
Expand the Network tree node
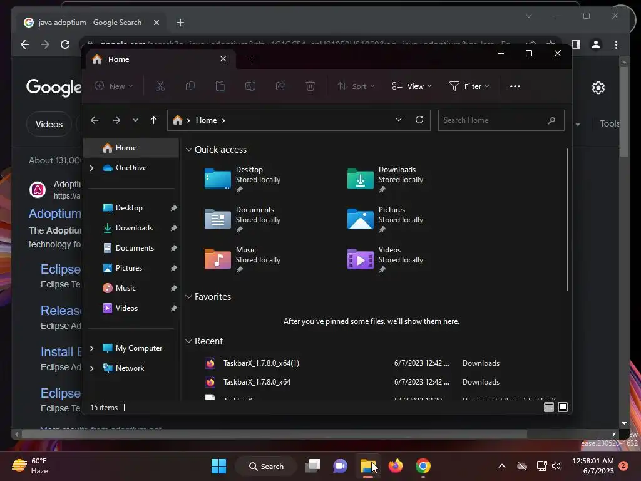91,368
